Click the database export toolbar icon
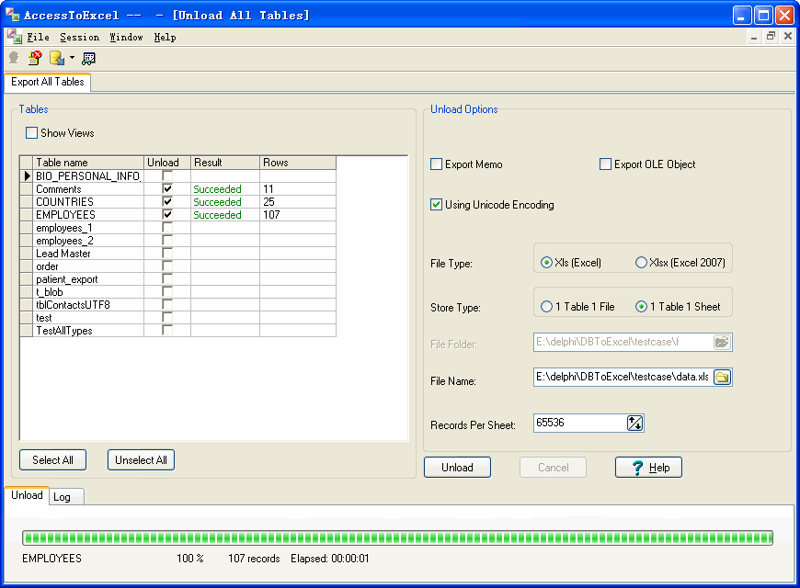Image resolution: width=800 pixels, height=588 pixels. [x=56, y=58]
